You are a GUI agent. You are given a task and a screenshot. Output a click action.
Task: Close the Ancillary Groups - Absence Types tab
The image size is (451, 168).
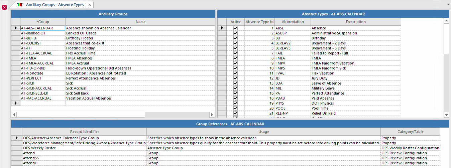(x=90, y=5)
